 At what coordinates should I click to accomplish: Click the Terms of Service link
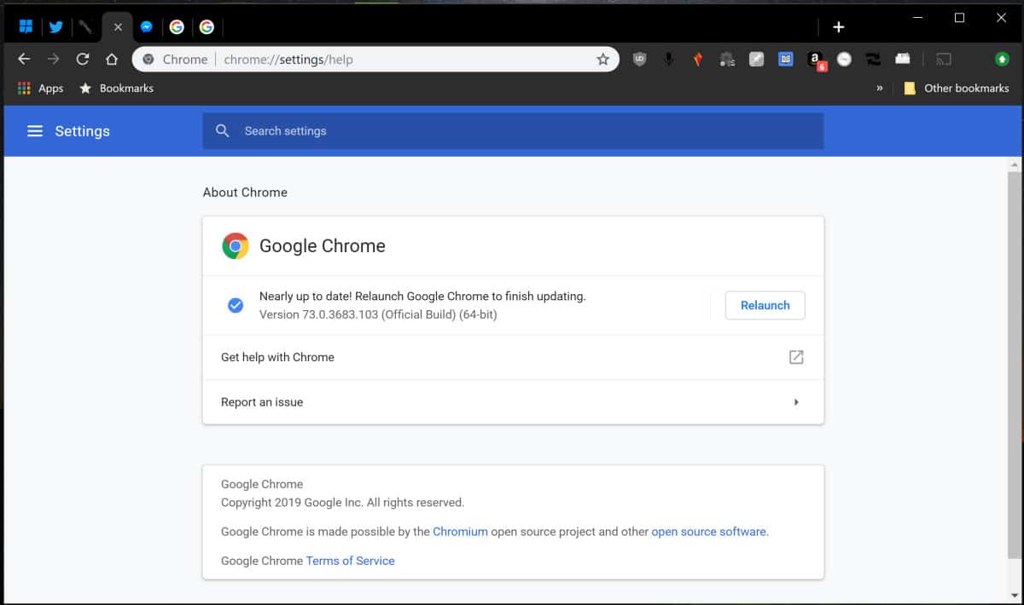(350, 561)
